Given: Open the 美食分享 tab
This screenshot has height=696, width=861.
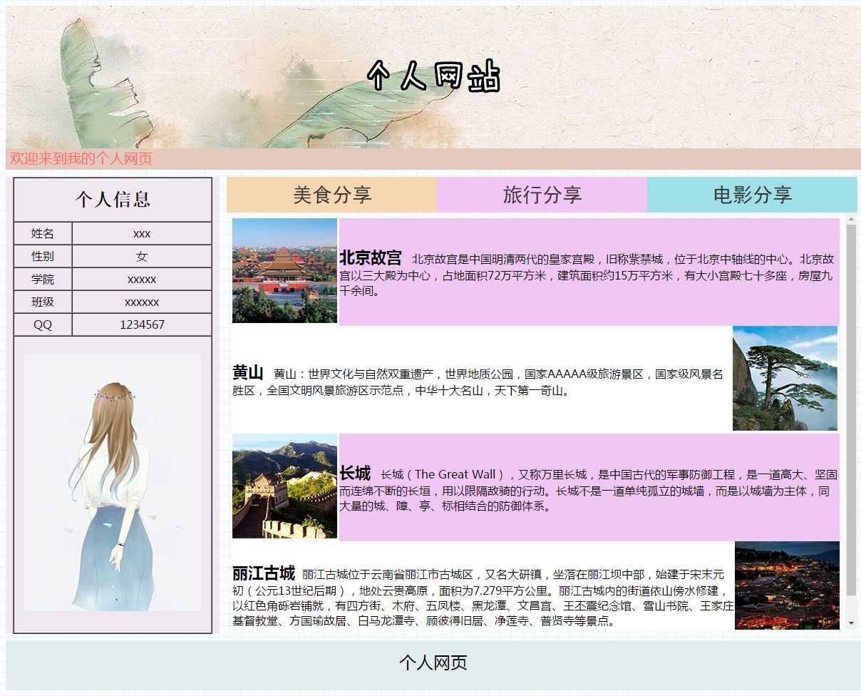Looking at the screenshot, I should tap(331, 195).
